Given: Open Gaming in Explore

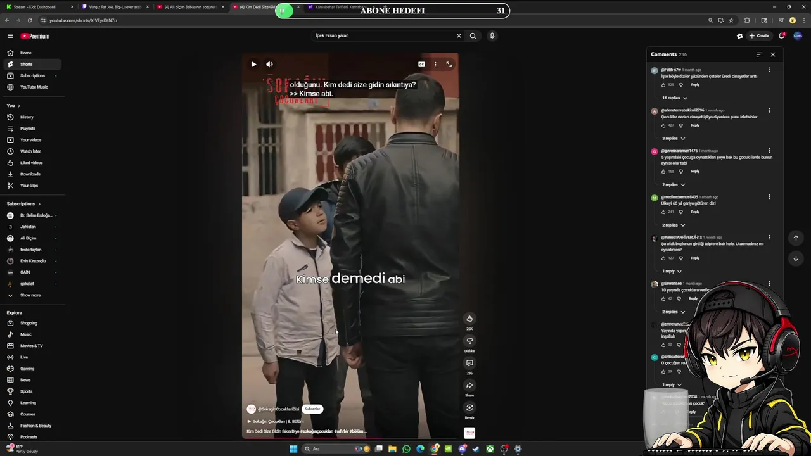Looking at the screenshot, I should click(x=32, y=369).
